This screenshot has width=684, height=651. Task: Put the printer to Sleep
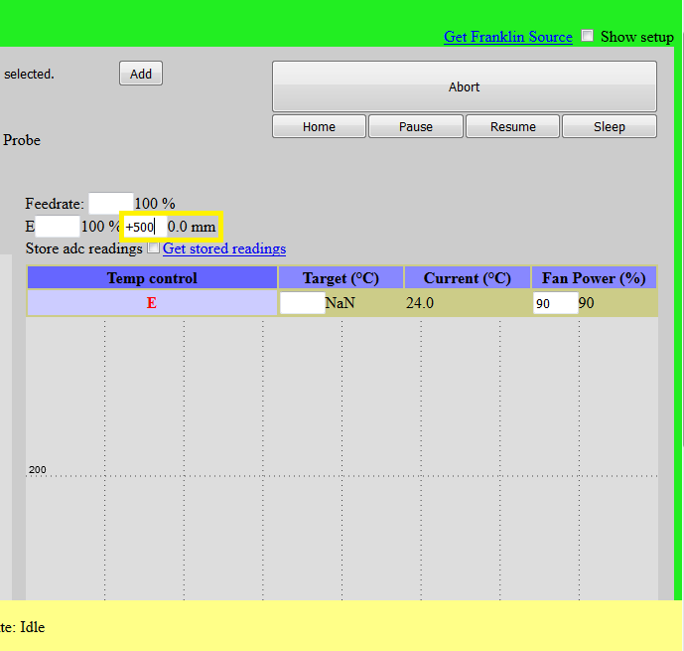tap(609, 127)
